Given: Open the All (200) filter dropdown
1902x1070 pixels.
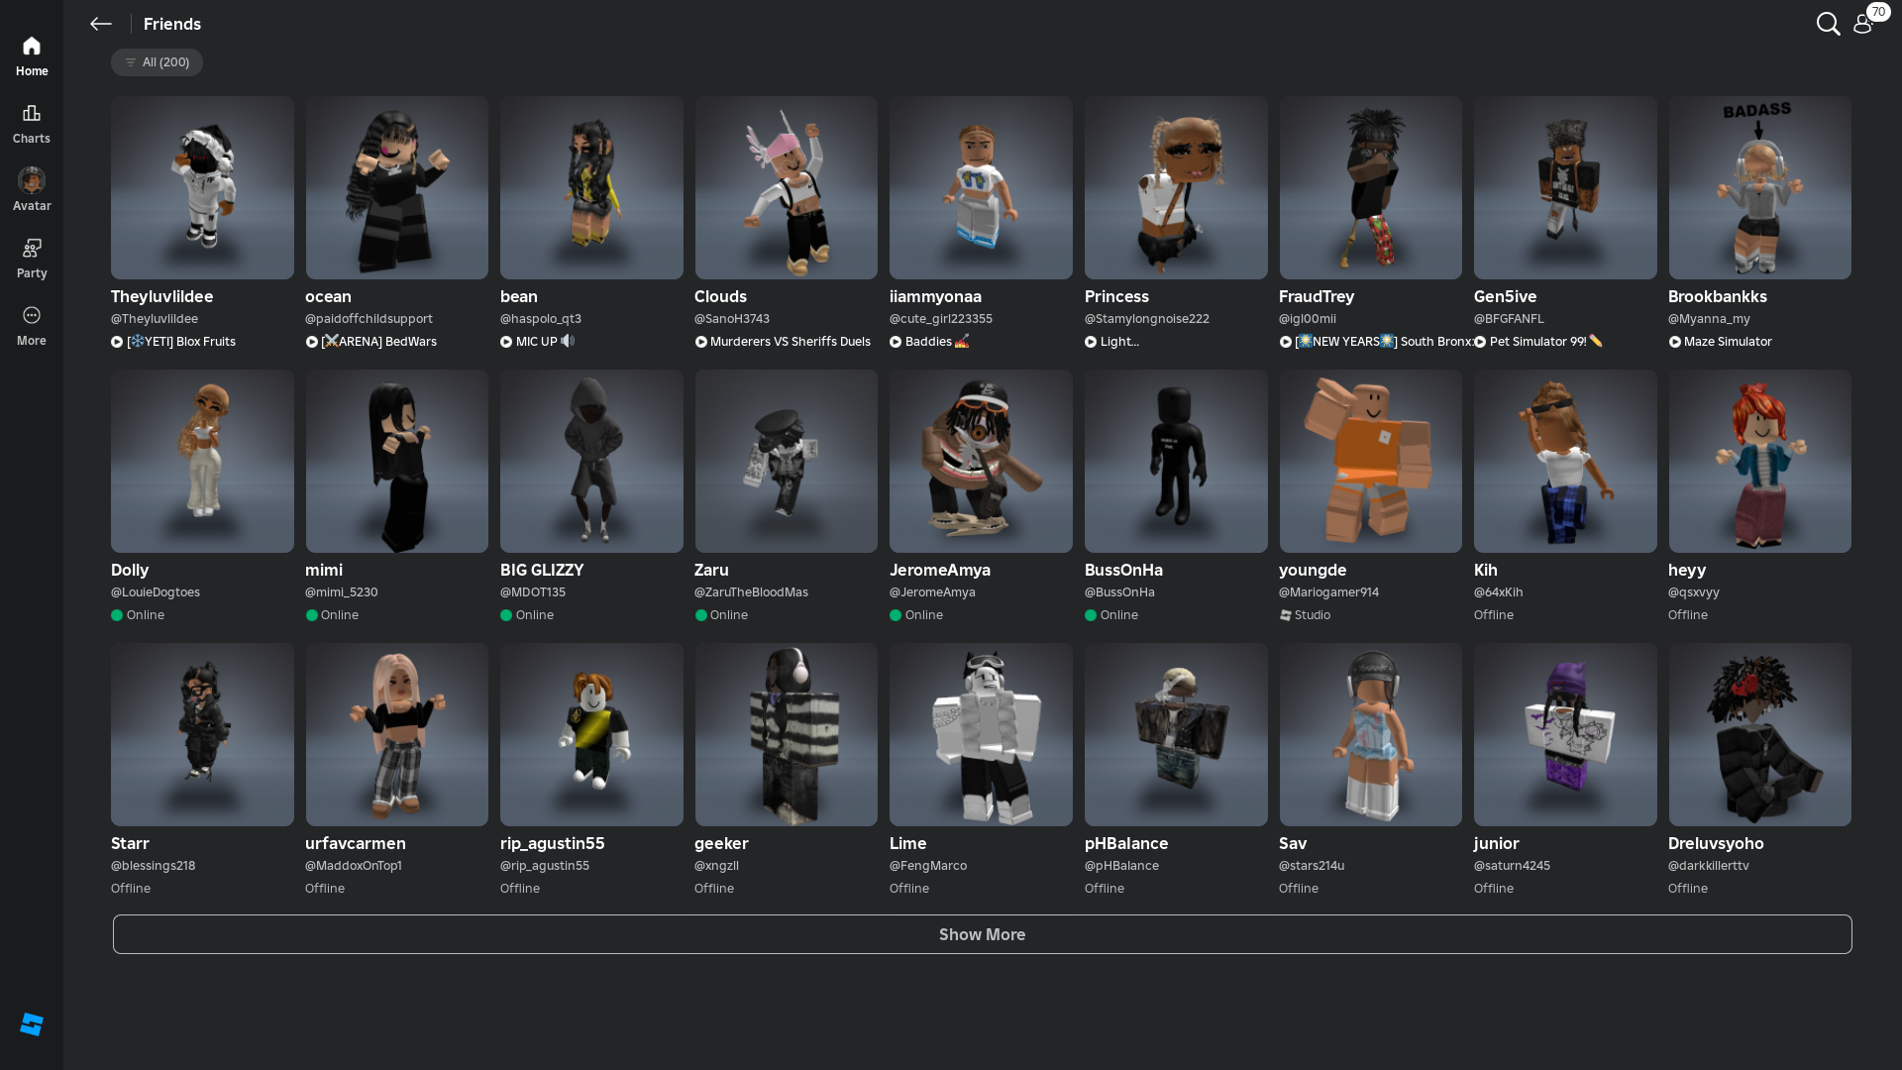Looking at the screenshot, I should (157, 62).
